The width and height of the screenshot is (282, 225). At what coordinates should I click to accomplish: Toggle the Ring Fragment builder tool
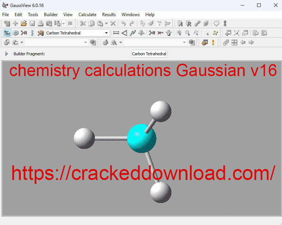point(16,33)
